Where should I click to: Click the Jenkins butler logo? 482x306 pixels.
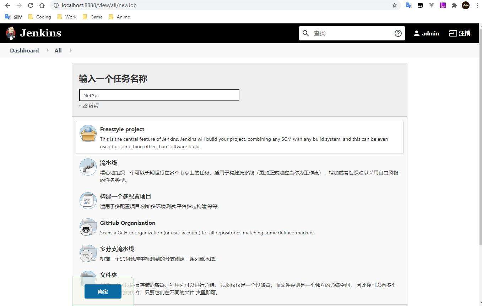coord(11,33)
